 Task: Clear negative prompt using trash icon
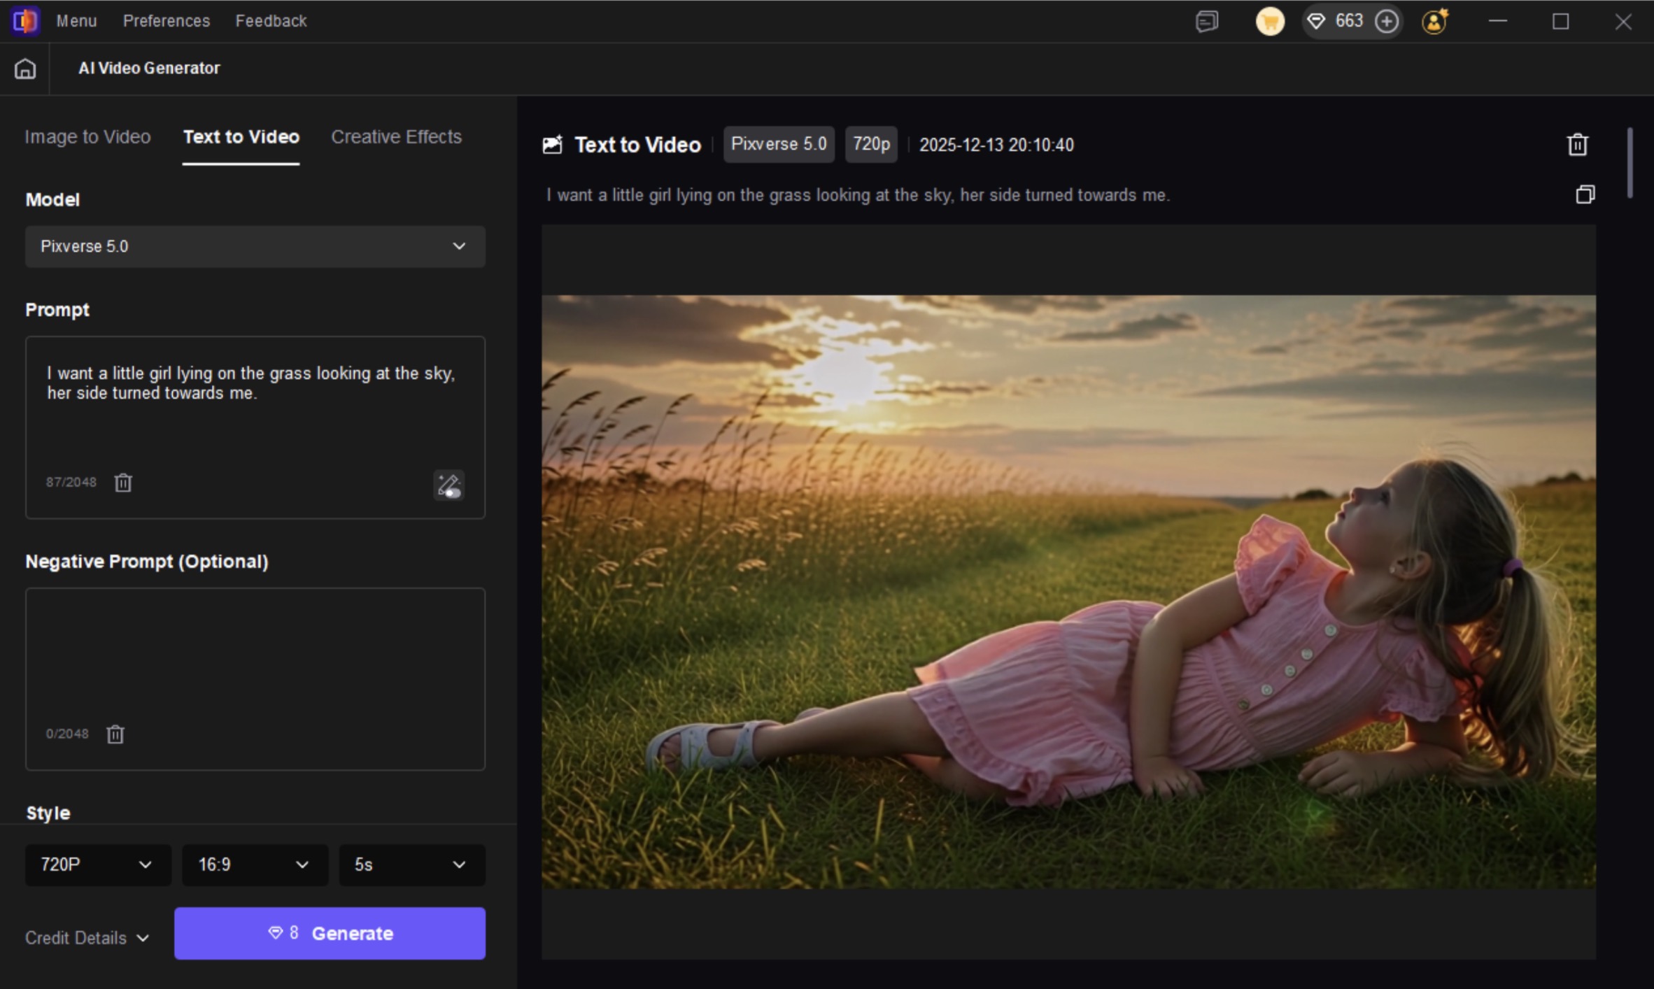coord(115,734)
